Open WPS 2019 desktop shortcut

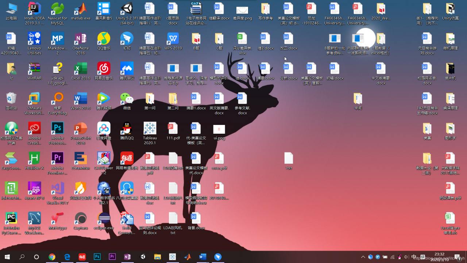coord(173,41)
